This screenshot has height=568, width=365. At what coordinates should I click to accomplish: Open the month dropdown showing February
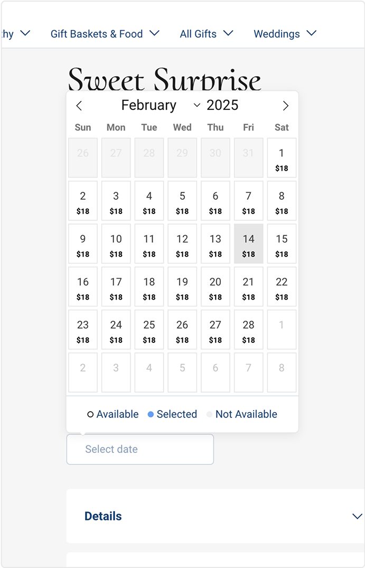click(x=161, y=106)
